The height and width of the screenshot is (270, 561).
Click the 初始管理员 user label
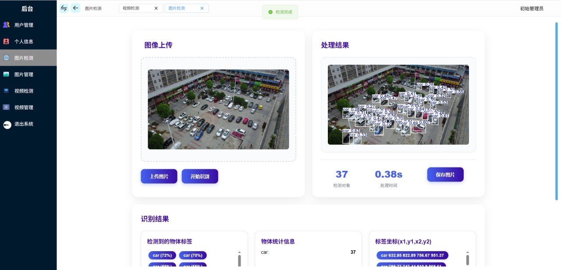click(532, 8)
